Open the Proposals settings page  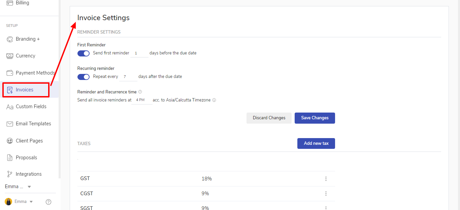click(26, 158)
